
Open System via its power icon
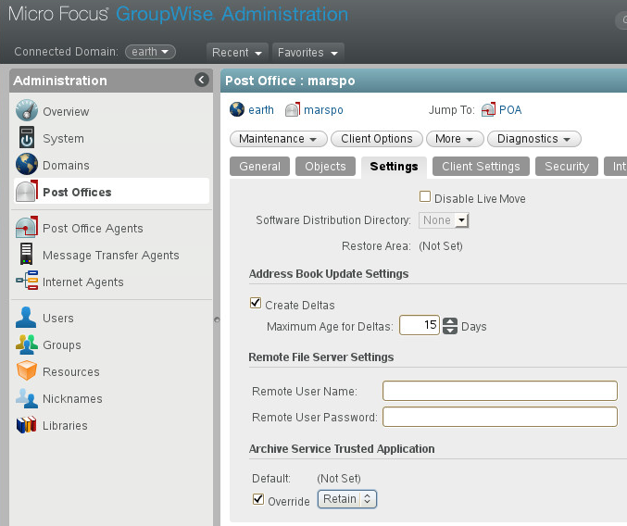pos(26,138)
